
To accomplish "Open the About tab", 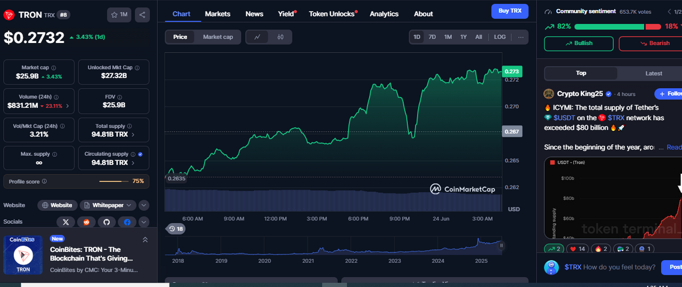I will (x=424, y=14).
